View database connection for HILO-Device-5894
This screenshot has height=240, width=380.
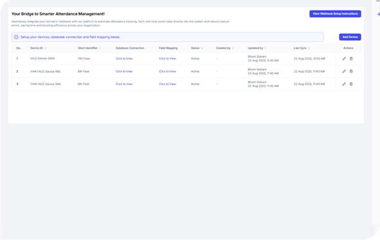tap(124, 58)
